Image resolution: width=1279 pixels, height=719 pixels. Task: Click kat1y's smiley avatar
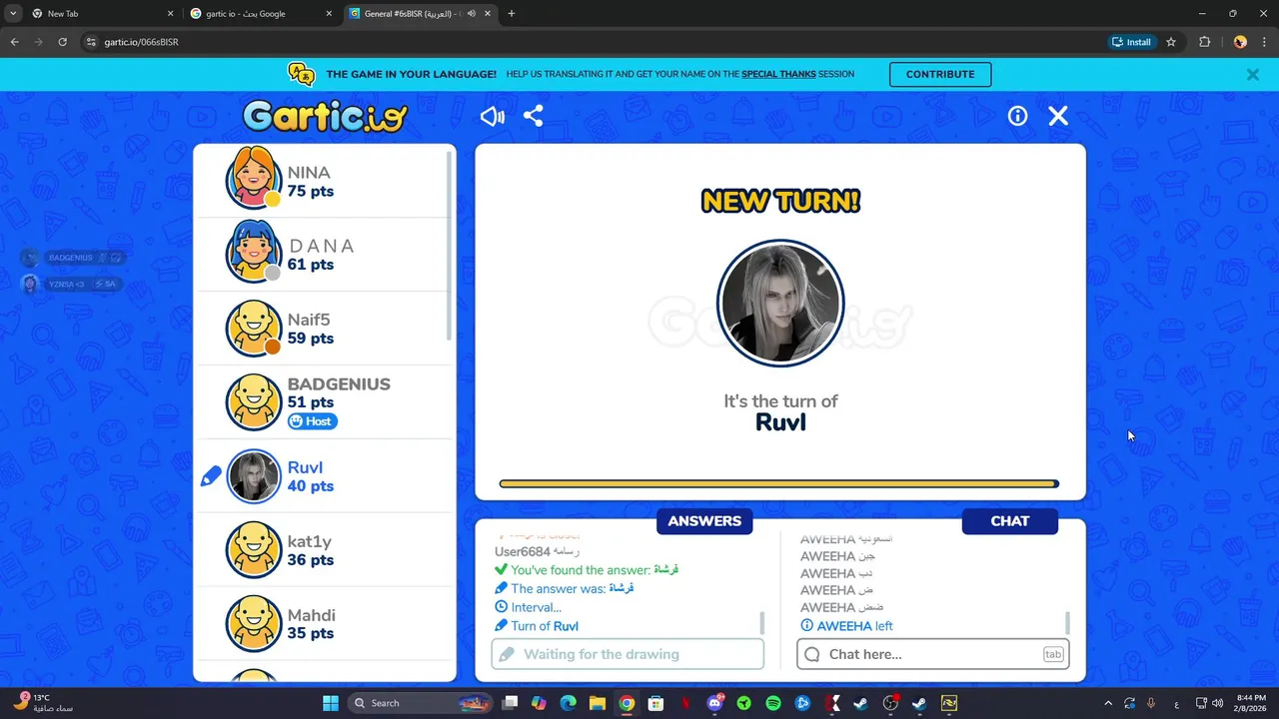(x=253, y=549)
